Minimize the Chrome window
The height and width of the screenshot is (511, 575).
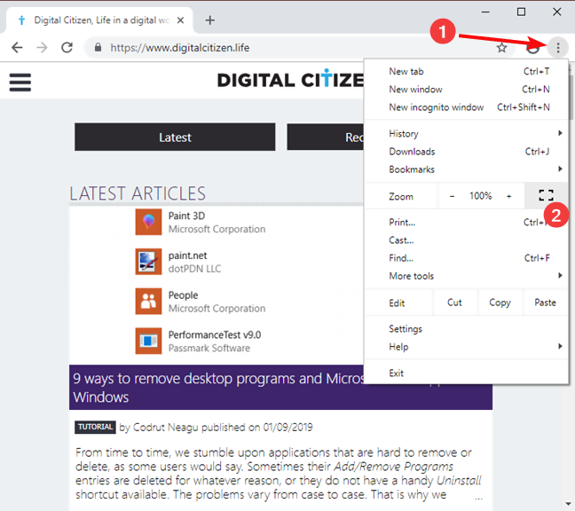pyautogui.click(x=485, y=12)
